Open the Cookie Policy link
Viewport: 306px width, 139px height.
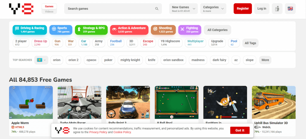[122, 132]
